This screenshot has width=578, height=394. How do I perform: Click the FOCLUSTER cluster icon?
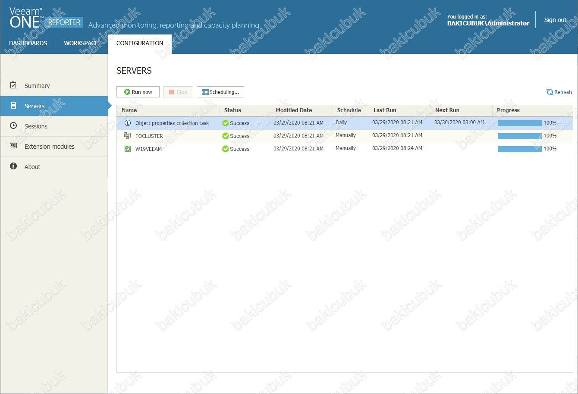point(127,136)
